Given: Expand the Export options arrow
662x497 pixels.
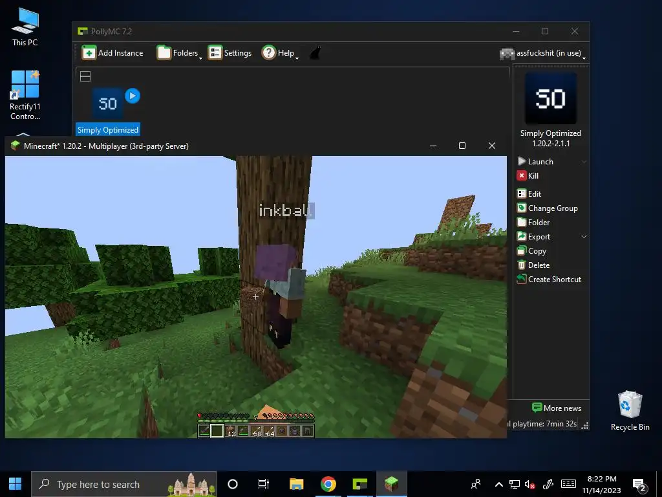Looking at the screenshot, I should pos(584,237).
